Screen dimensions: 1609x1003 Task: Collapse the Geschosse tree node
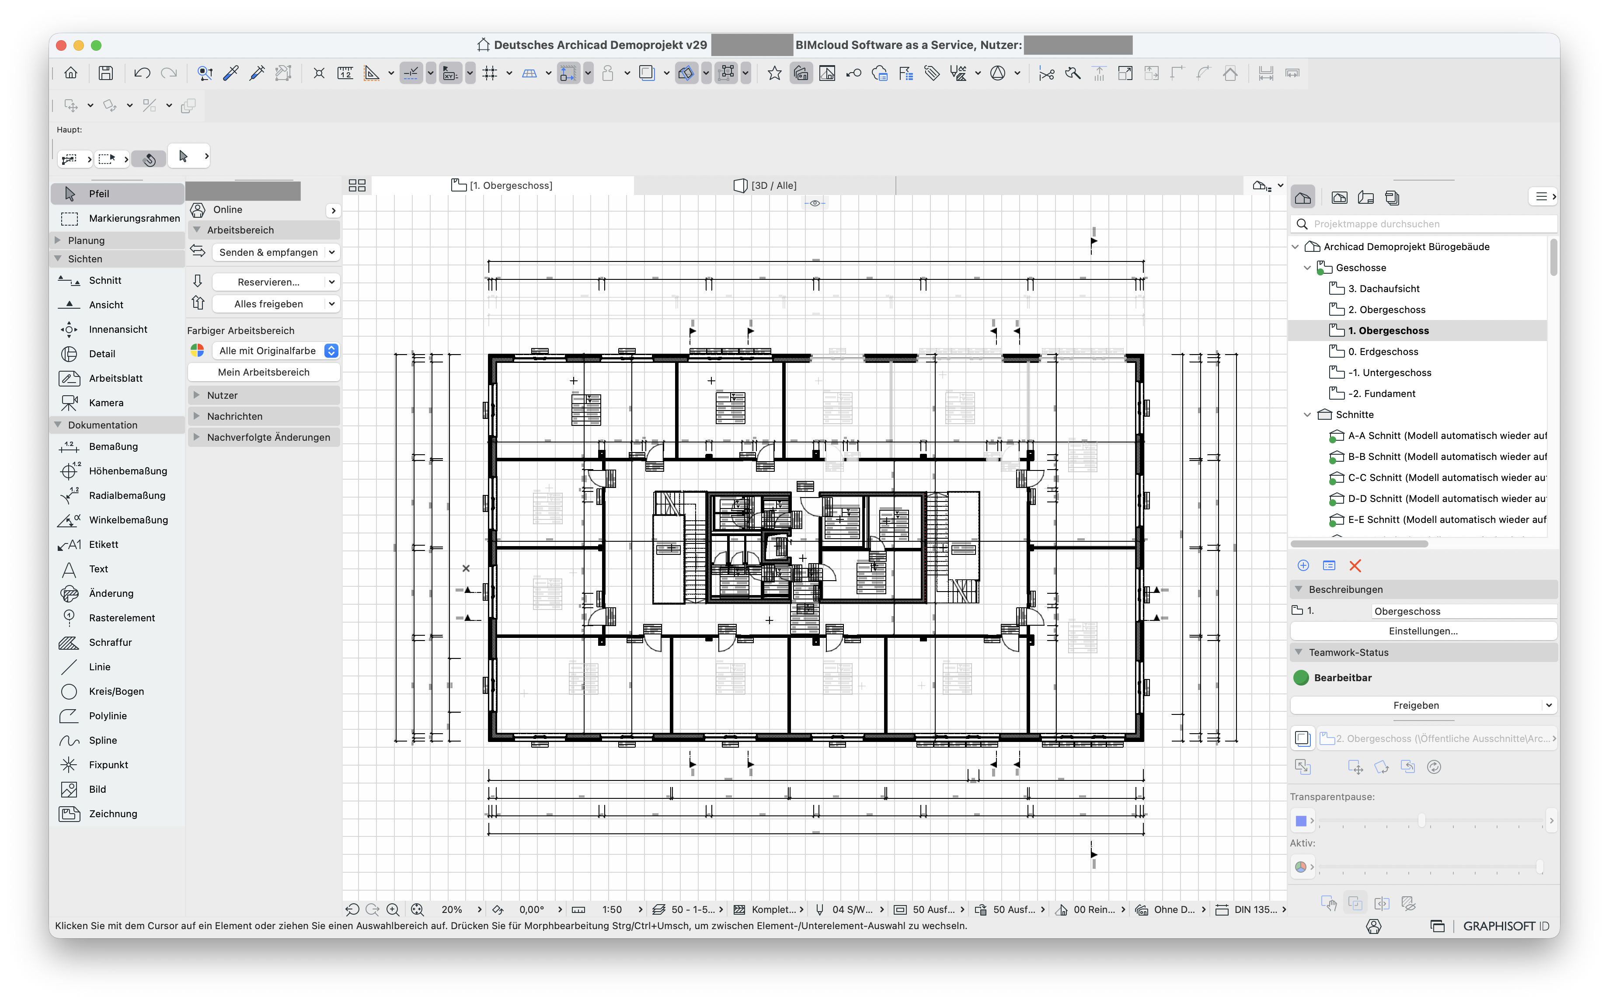pos(1307,267)
